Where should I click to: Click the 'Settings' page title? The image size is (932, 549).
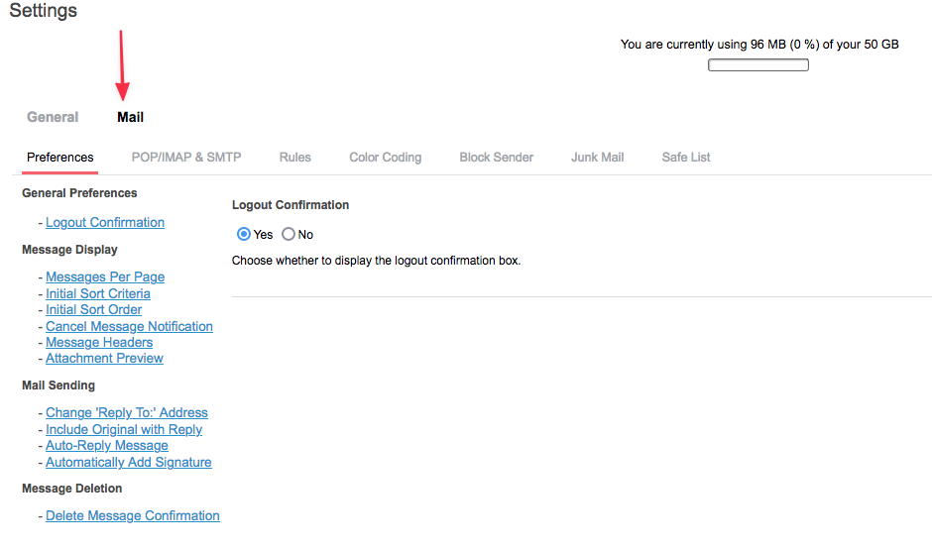(43, 10)
